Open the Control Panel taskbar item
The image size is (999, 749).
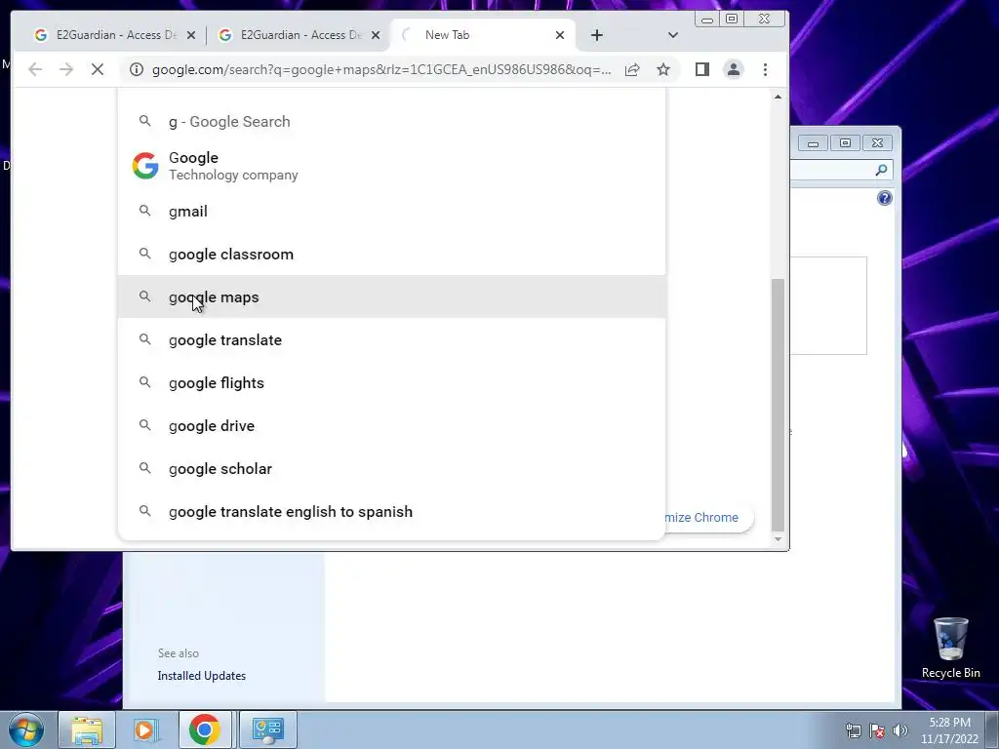(x=267, y=729)
